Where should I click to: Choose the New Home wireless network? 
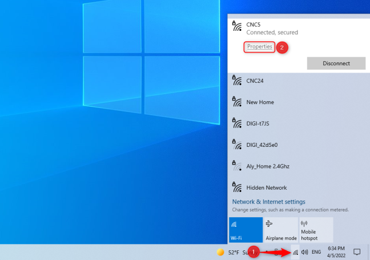pyautogui.click(x=299, y=102)
